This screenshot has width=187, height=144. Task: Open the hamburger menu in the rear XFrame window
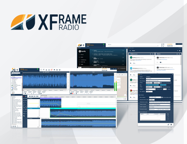point(83,45)
